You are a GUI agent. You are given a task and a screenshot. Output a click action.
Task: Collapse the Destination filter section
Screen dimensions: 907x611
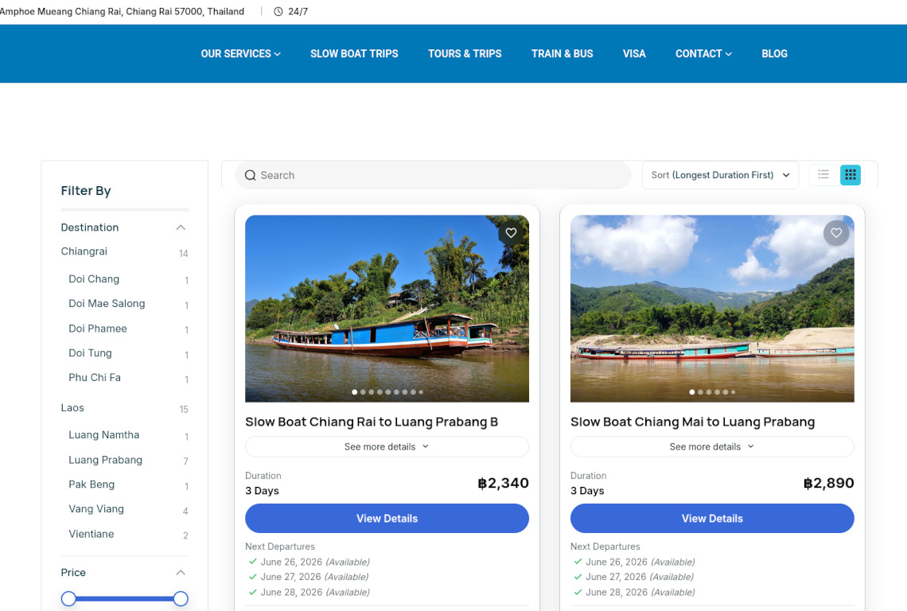(x=181, y=228)
